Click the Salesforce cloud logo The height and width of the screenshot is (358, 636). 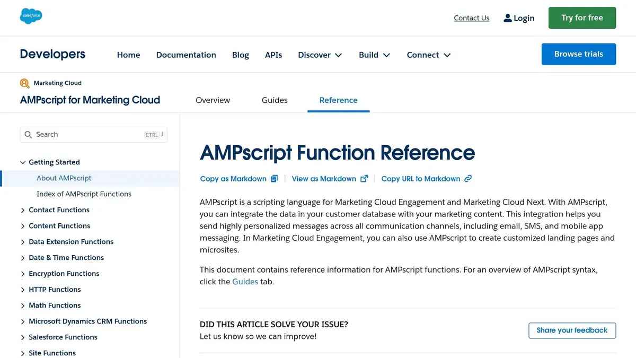pyautogui.click(x=31, y=16)
